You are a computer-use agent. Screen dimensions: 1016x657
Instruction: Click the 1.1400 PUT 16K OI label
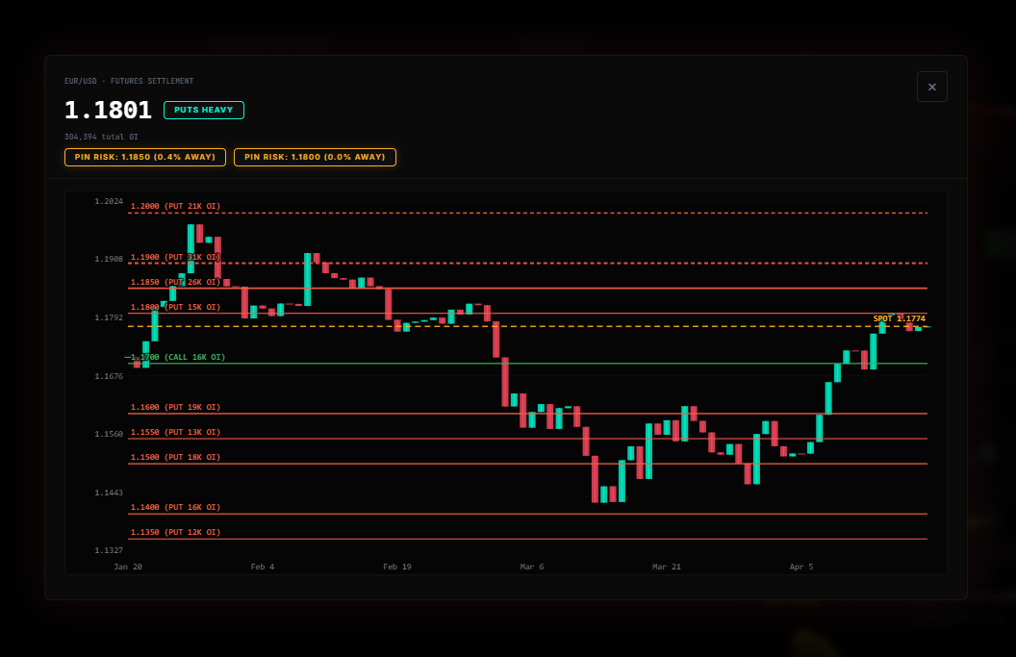175,507
